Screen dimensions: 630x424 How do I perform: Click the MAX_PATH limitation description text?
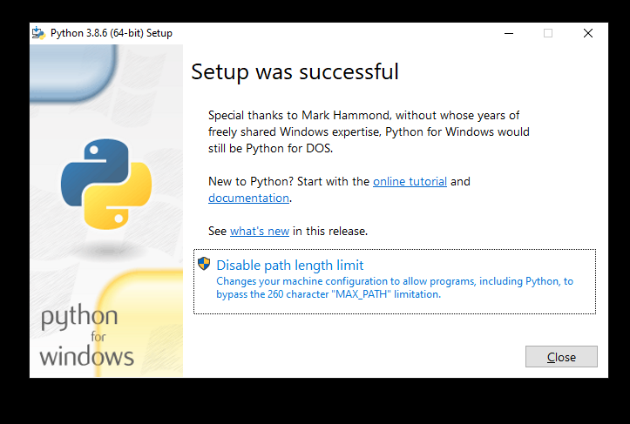point(395,287)
